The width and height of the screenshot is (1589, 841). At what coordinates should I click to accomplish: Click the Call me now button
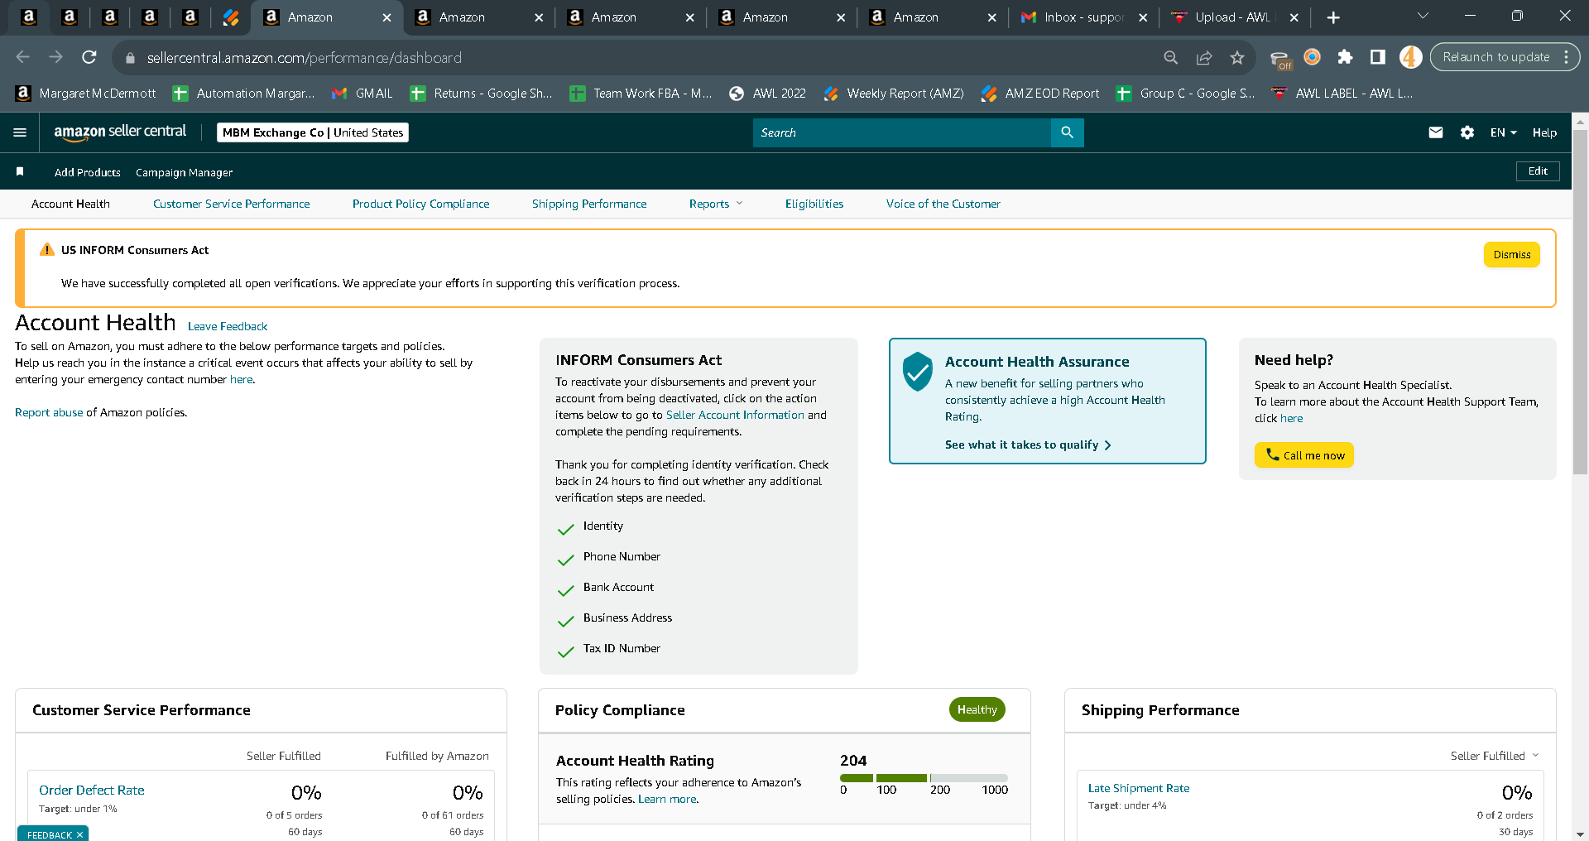1303,455
